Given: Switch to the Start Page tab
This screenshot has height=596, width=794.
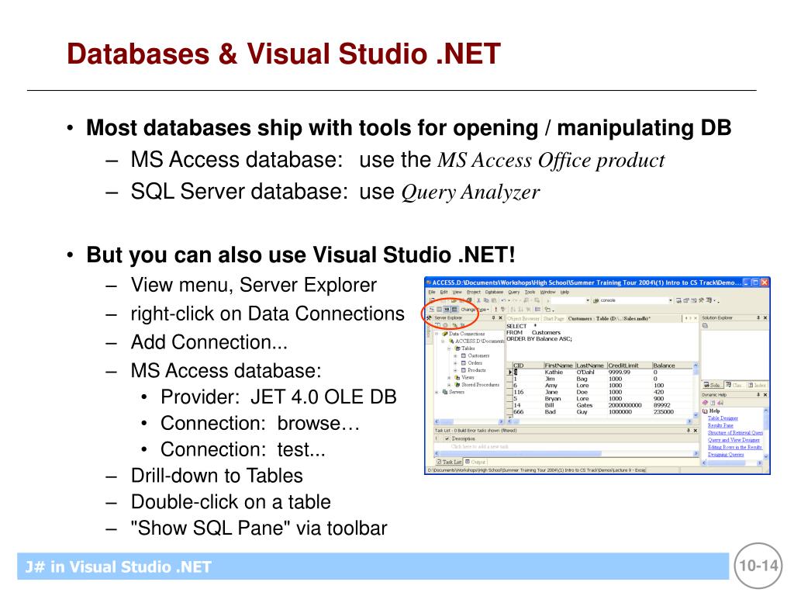Looking at the screenshot, I should pos(554,319).
